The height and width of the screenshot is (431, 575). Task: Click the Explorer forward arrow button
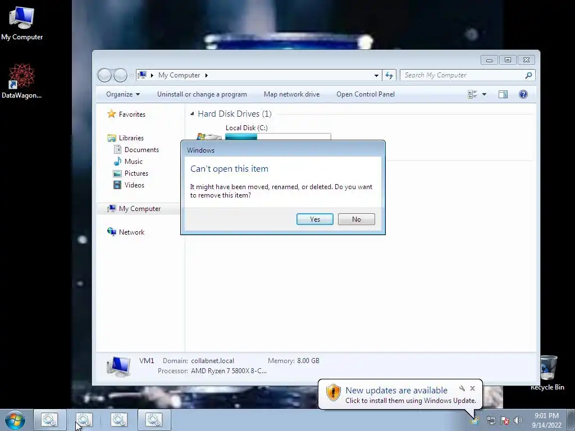click(x=120, y=75)
